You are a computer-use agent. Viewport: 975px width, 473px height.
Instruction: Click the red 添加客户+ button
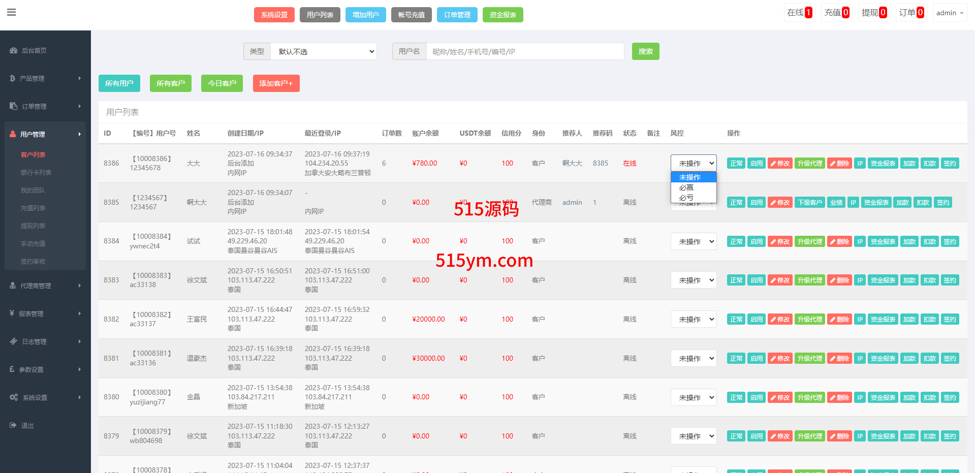[276, 83]
